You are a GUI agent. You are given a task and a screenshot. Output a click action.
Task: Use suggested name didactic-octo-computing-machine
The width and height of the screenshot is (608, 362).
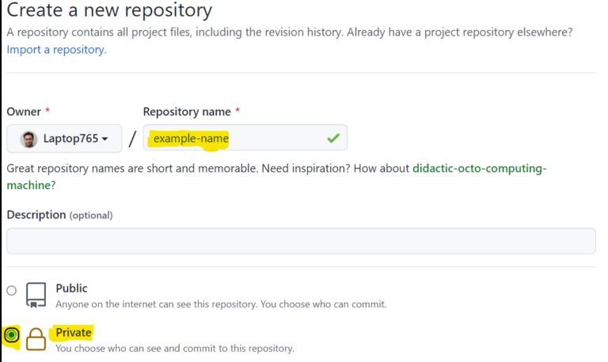(479, 168)
